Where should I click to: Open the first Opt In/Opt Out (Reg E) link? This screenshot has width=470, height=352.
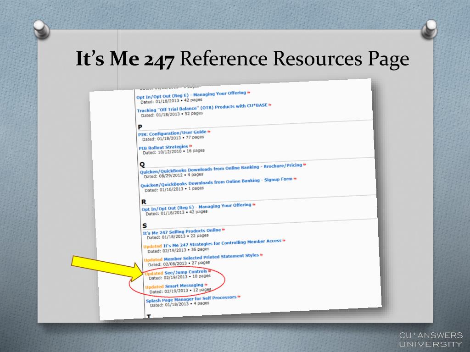coord(191,95)
